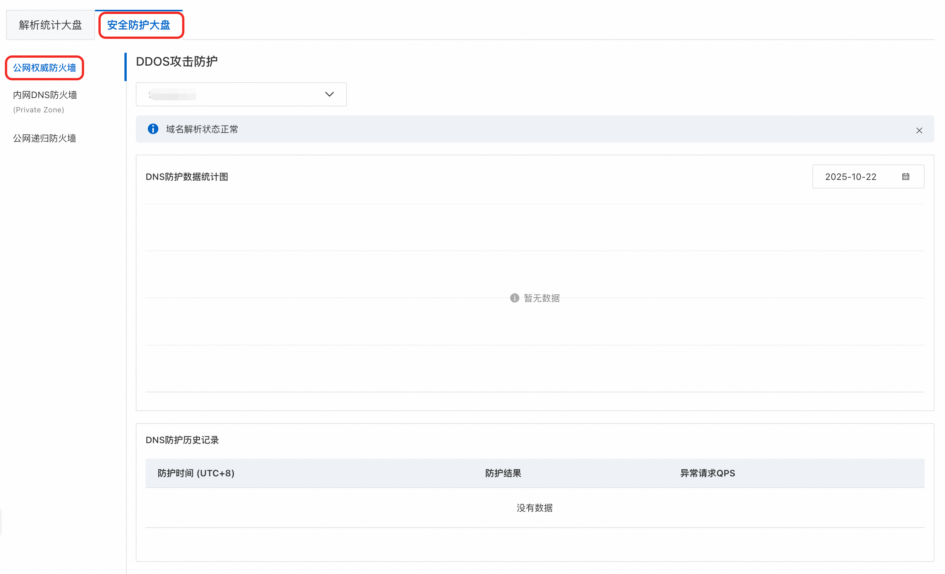Select the 安全防护大盘 tab
This screenshot has height=574, width=945.
(x=138, y=25)
